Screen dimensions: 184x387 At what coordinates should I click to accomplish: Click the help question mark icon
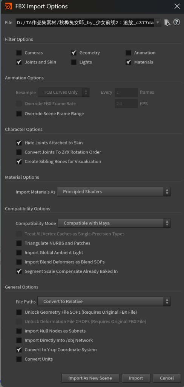pyautogui.click(x=176, y=22)
